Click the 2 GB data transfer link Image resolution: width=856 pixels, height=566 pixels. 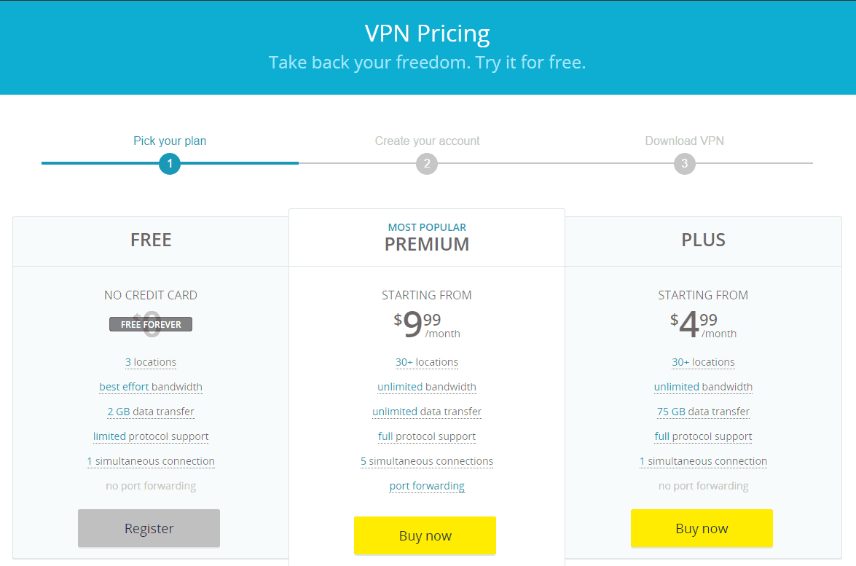pos(151,412)
